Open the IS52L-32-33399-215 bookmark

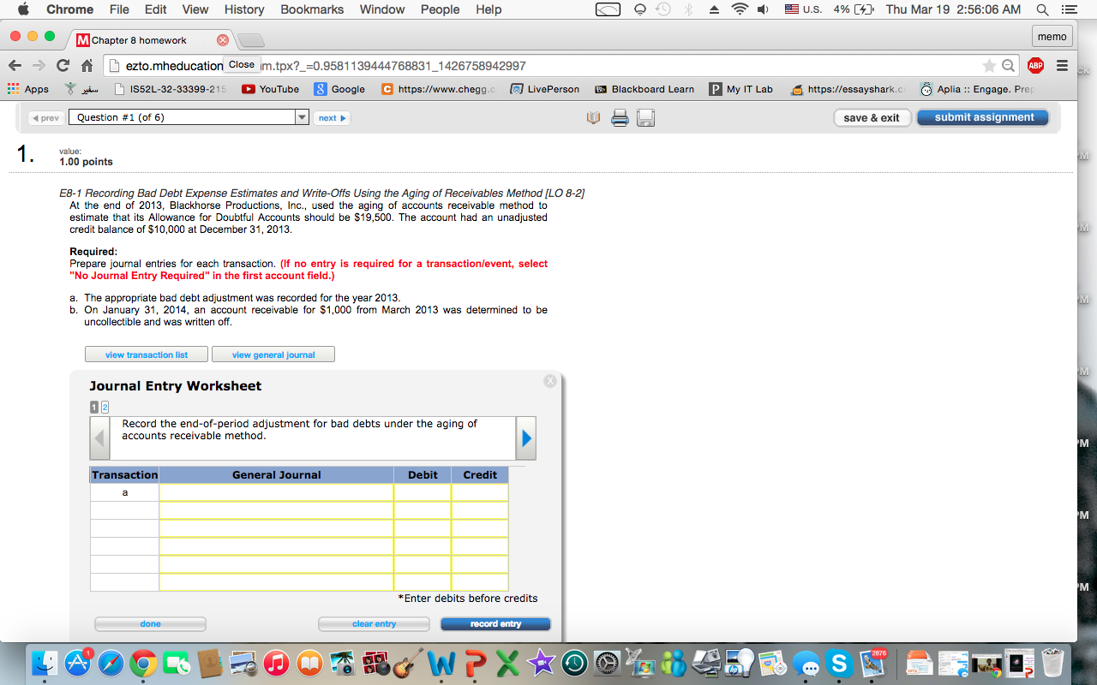pos(171,89)
